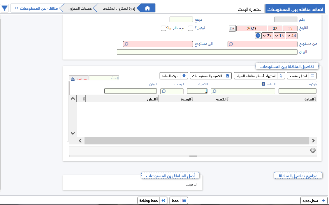The image size is (329, 205).
Task: Click the round add-row plus icon below the grid
Action: (x=313, y=150)
